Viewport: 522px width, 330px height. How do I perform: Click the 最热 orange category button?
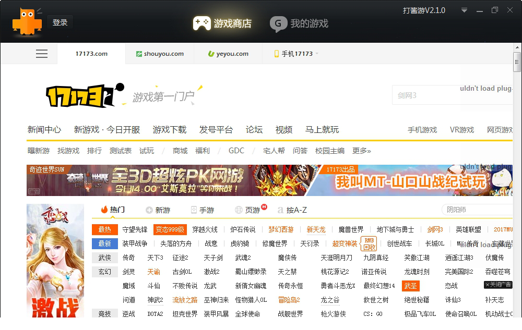click(x=105, y=229)
